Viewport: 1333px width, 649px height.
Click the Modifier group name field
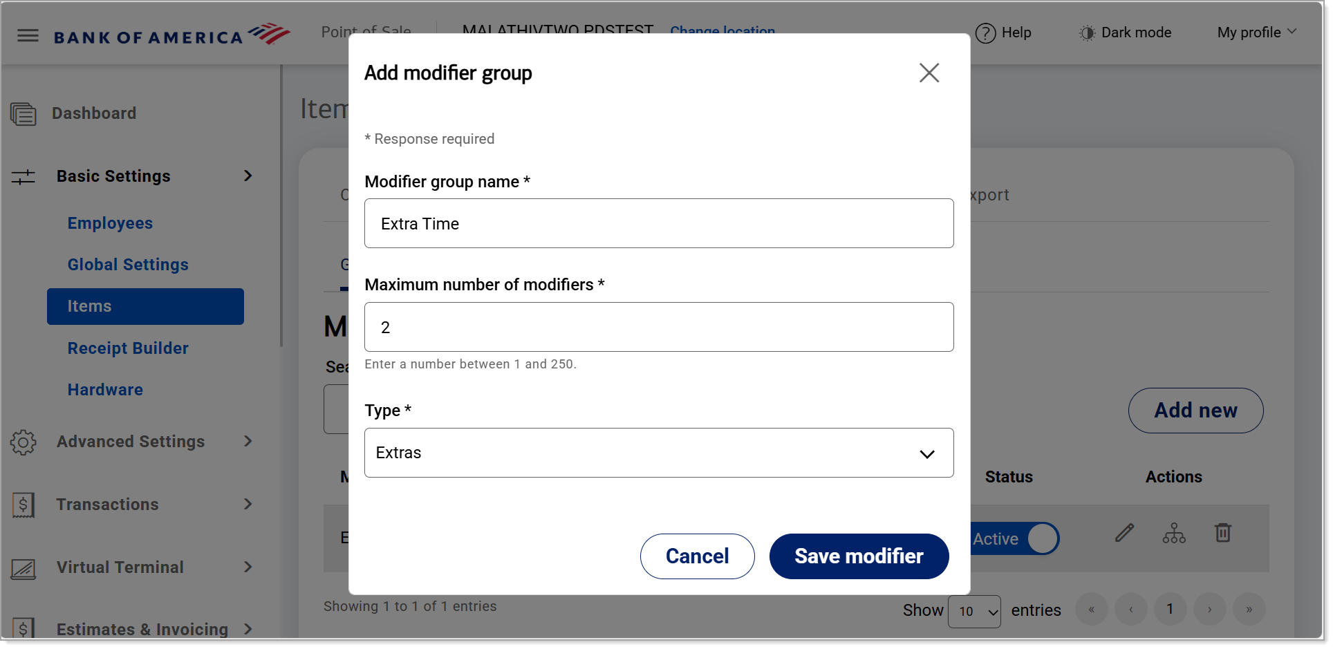click(659, 223)
